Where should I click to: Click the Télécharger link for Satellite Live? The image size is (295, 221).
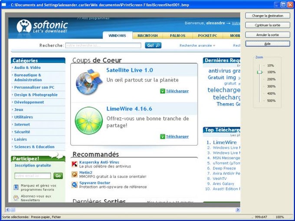pyautogui.click(x=177, y=91)
